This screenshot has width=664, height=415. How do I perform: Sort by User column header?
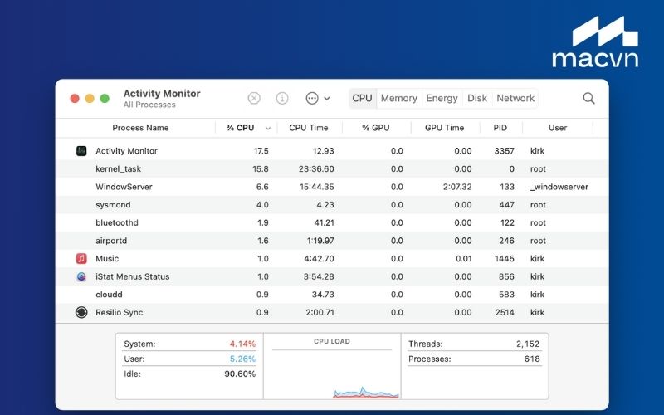click(x=558, y=128)
